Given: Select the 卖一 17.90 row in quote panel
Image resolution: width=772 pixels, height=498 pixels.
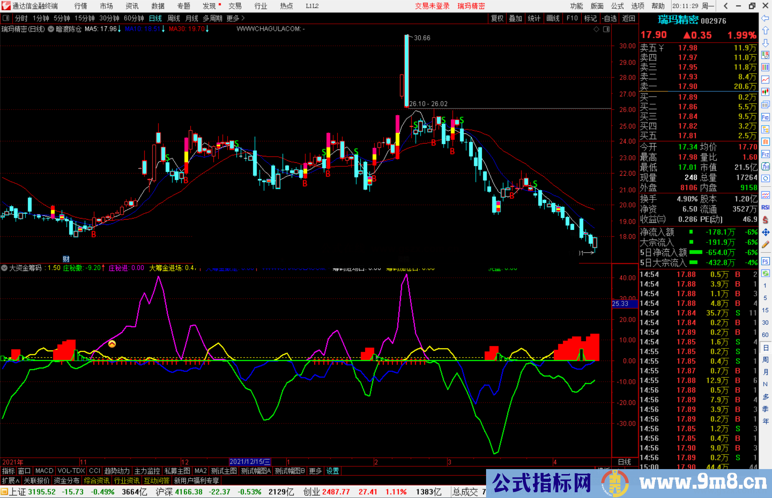Looking at the screenshot, I should tap(697, 86).
